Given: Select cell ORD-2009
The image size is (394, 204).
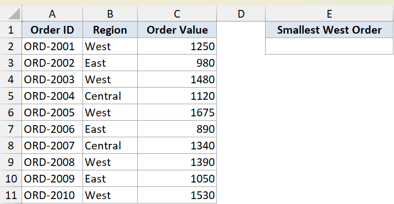Looking at the screenshot, I should pyautogui.click(x=52, y=179).
